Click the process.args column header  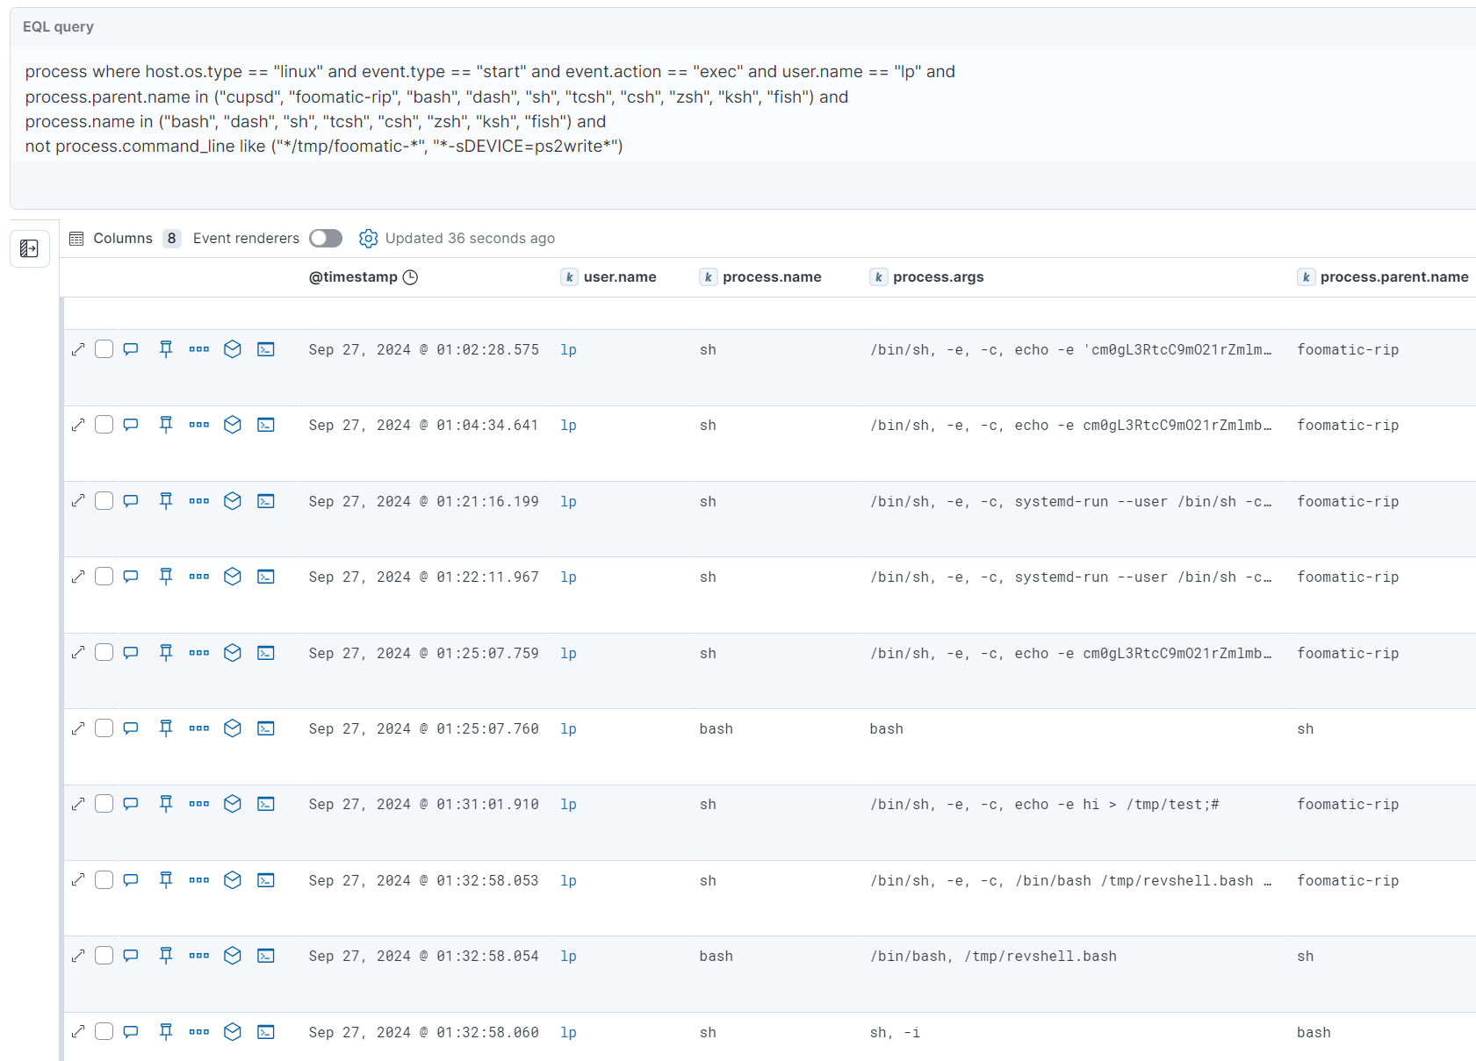[938, 277]
